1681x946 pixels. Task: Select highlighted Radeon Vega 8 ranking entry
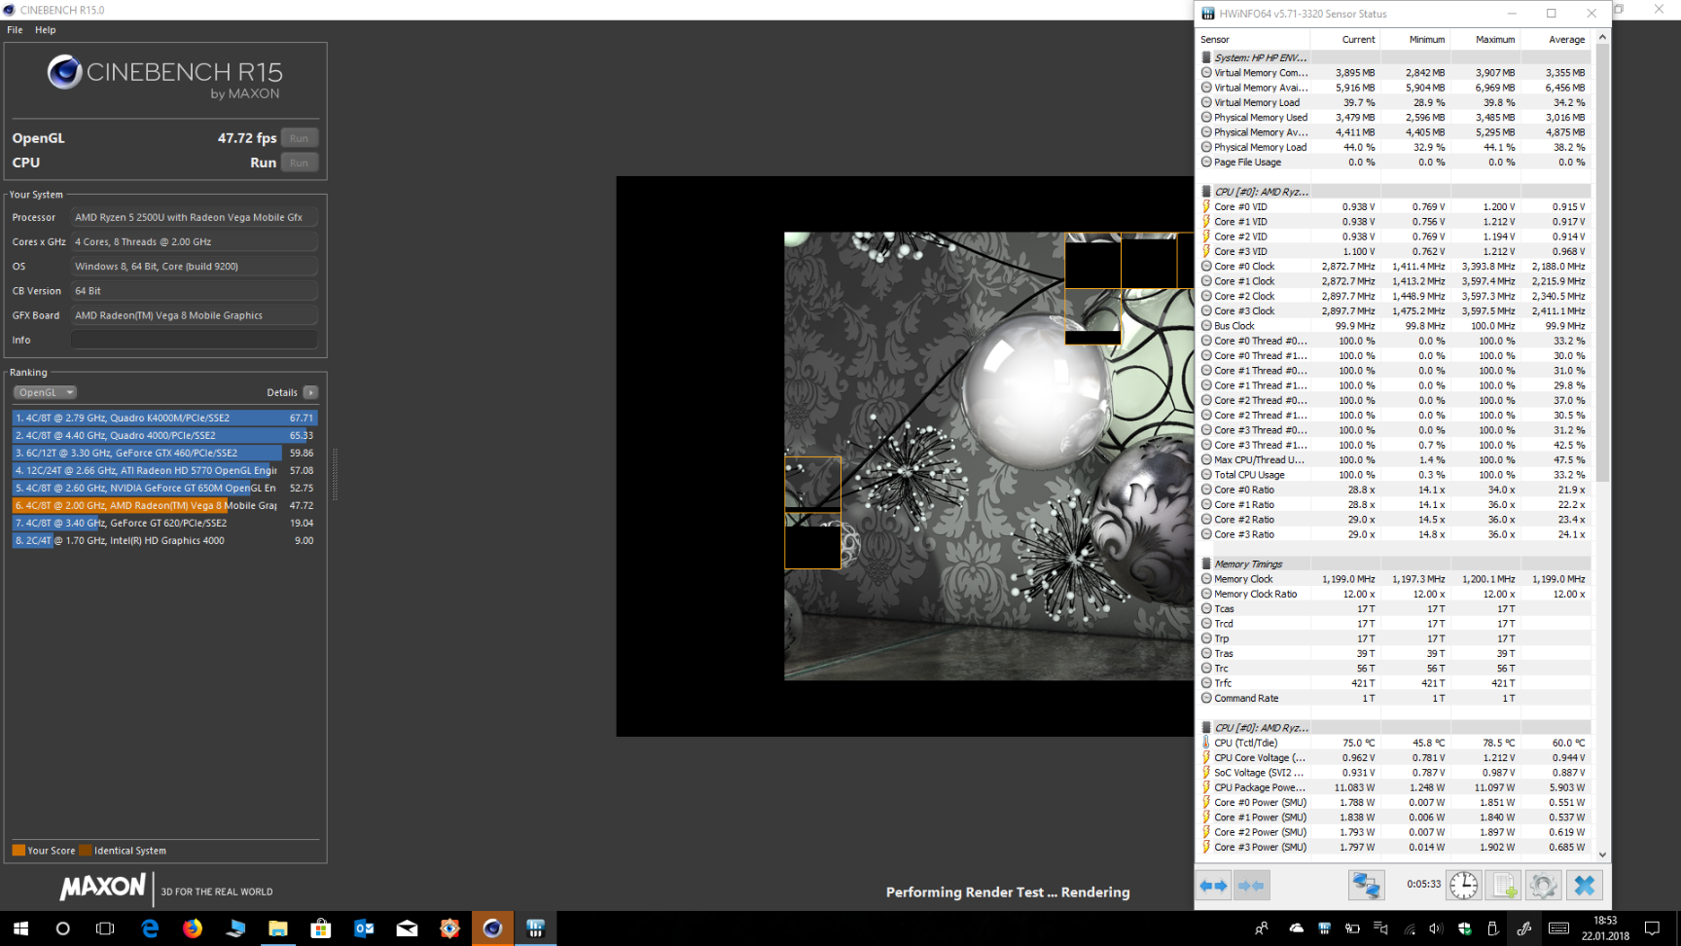click(x=164, y=505)
